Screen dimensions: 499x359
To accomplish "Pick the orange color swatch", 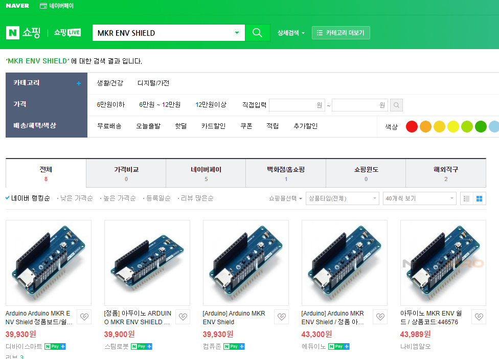I will (425, 126).
